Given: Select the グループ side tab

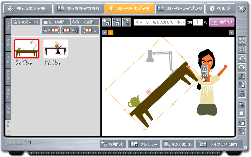Looking at the screenshot, I should pos(8,127).
